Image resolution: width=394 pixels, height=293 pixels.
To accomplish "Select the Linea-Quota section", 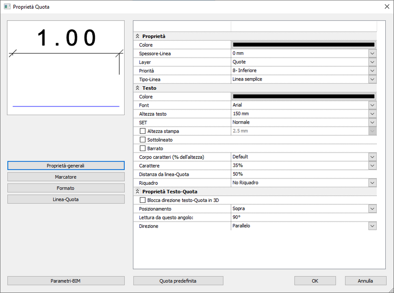I will (x=66, y=199).
